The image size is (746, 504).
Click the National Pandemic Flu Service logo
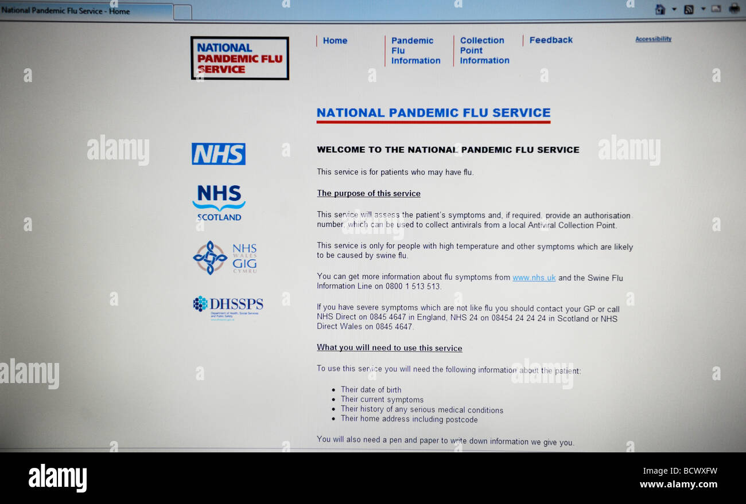(240, 58)
